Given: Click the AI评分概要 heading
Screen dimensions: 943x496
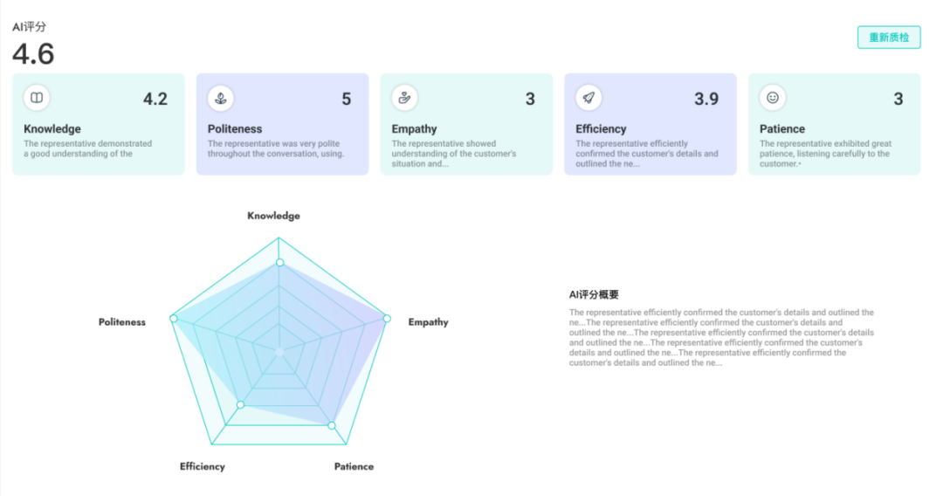Looking at the screenshot, I should 594,295.
